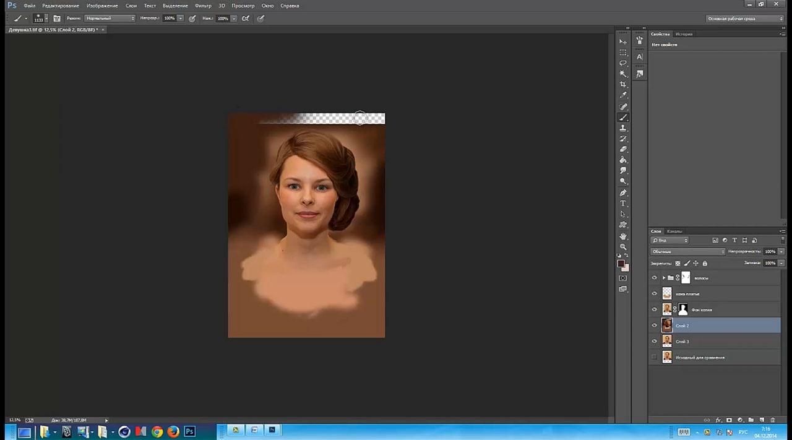Select the Crop tool
Screen dimensions: 792x440
coord(623,84)
